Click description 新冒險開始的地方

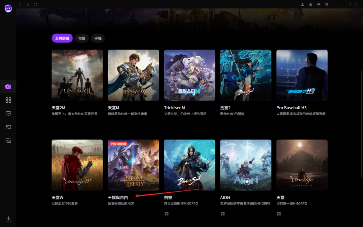pos(121,204)
